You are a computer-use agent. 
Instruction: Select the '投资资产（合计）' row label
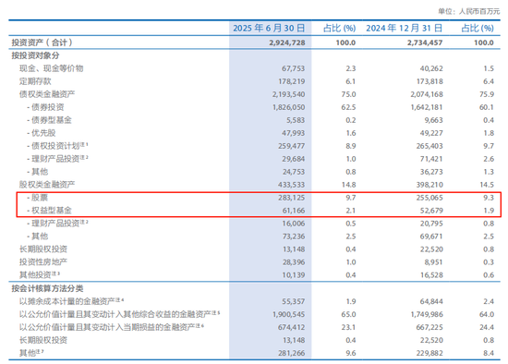pos(42,42)
